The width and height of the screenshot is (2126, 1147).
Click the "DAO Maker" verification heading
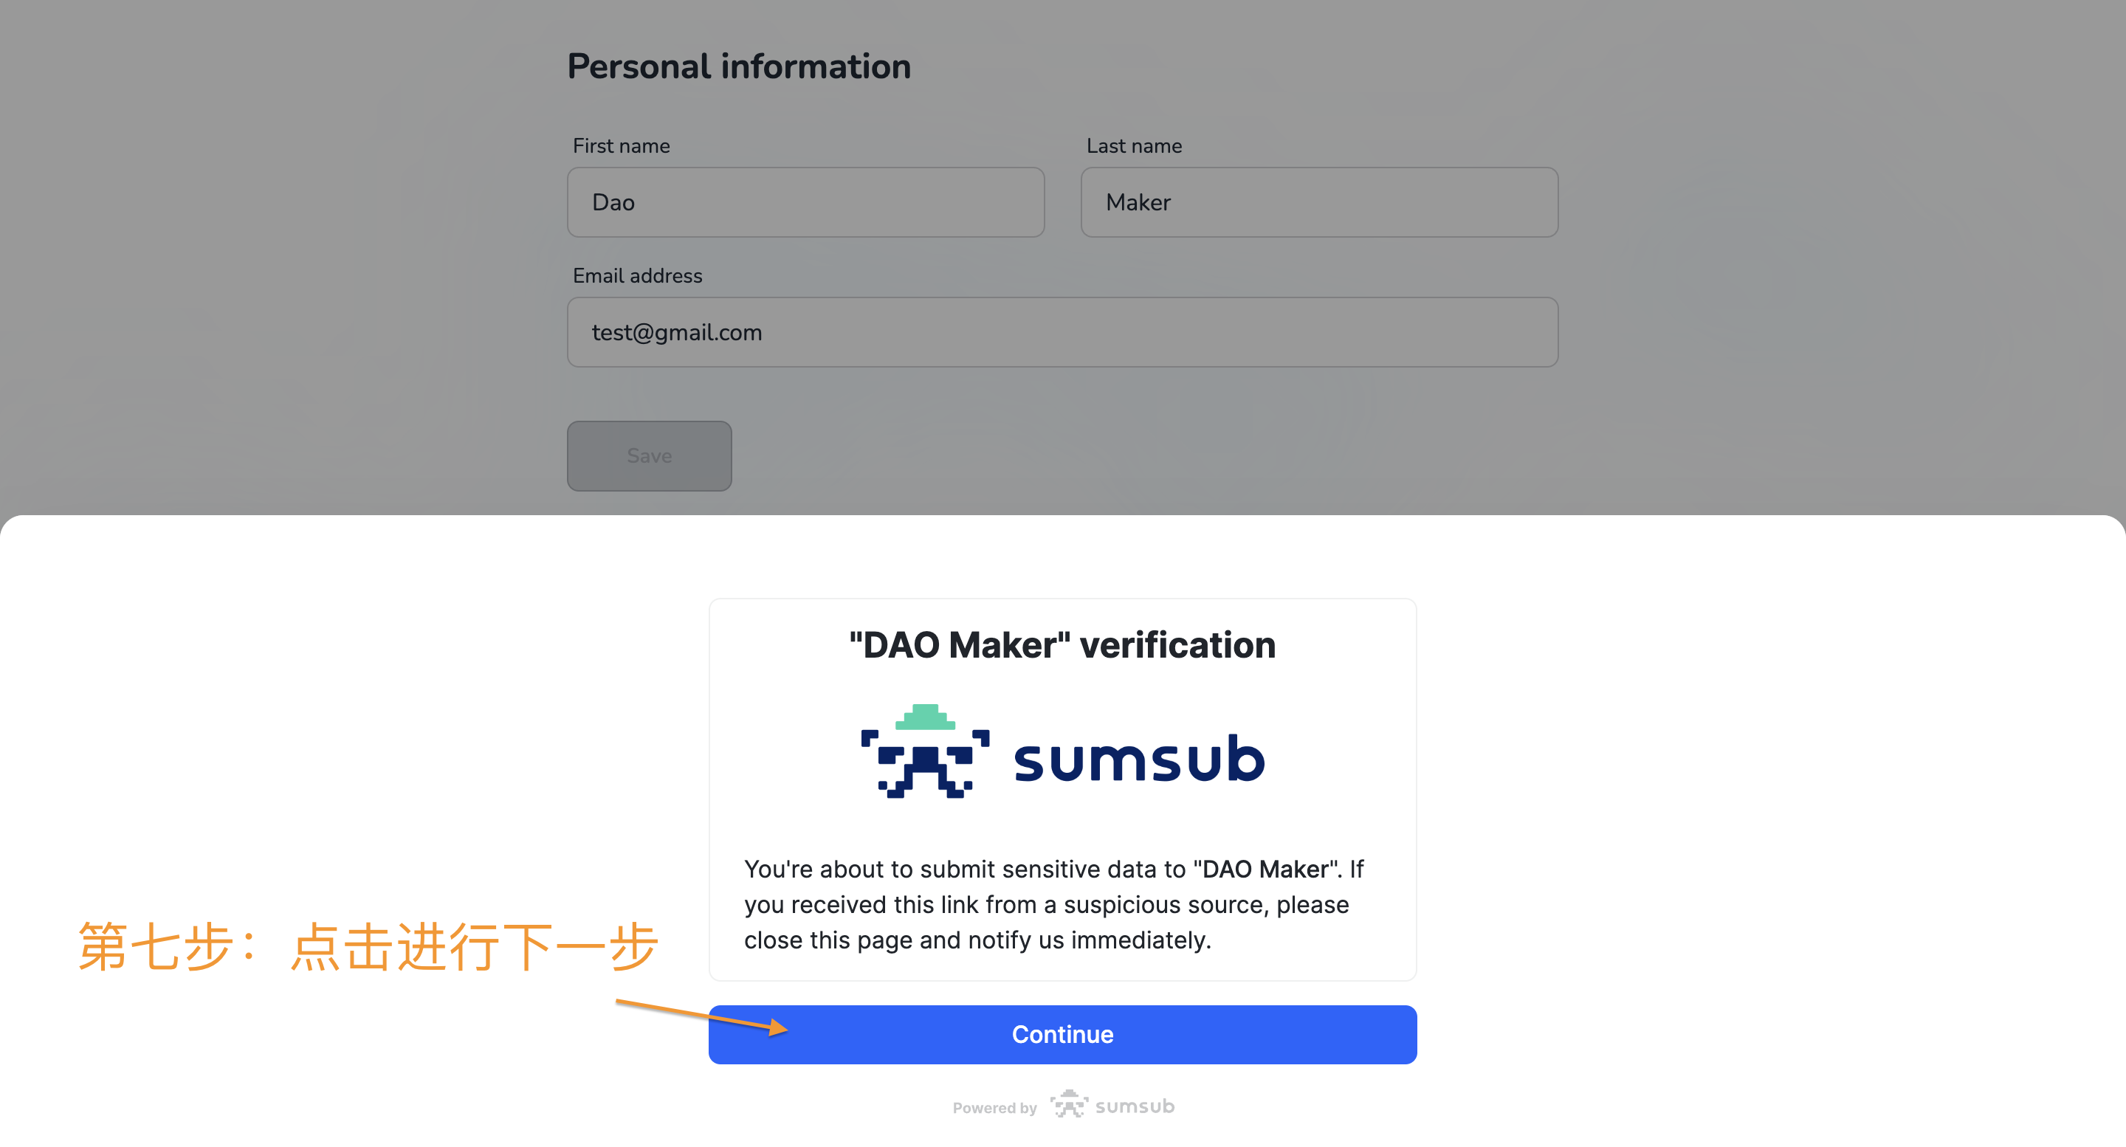click(x=1062, y=645)
